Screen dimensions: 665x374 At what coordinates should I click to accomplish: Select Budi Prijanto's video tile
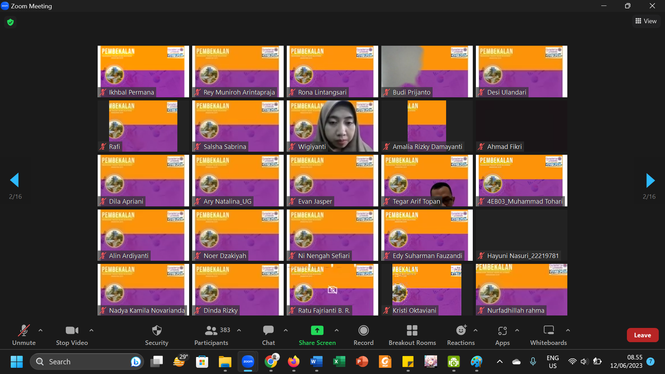click(427, 71)
